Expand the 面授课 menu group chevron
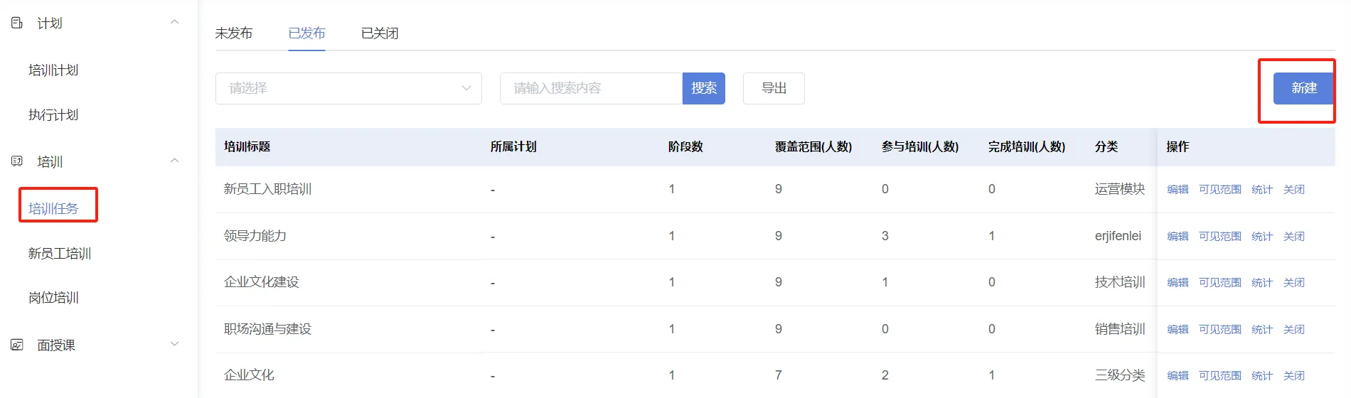The width and height of the screenshot is (1351, 398). pyautogui.click(x=175, y=344)
